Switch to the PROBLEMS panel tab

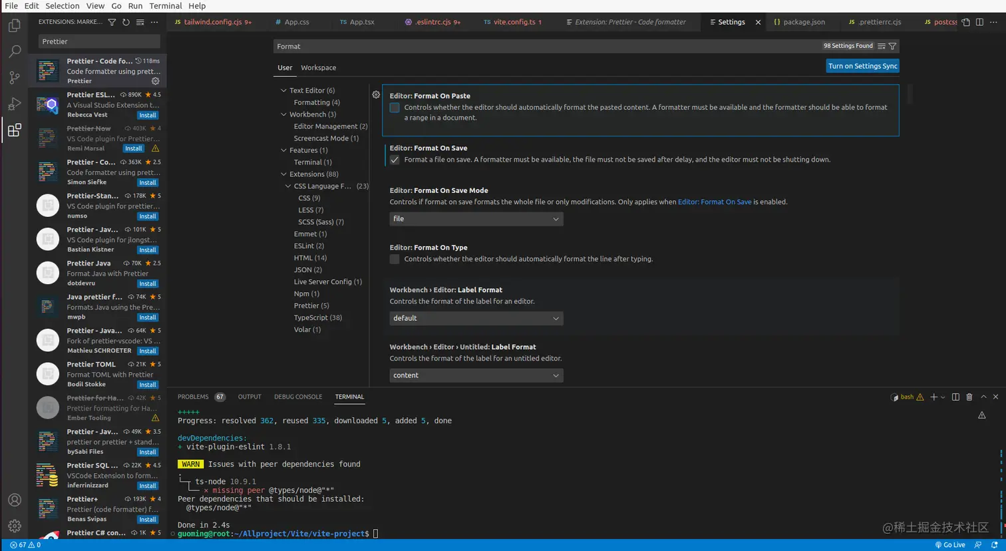(201, 397)
